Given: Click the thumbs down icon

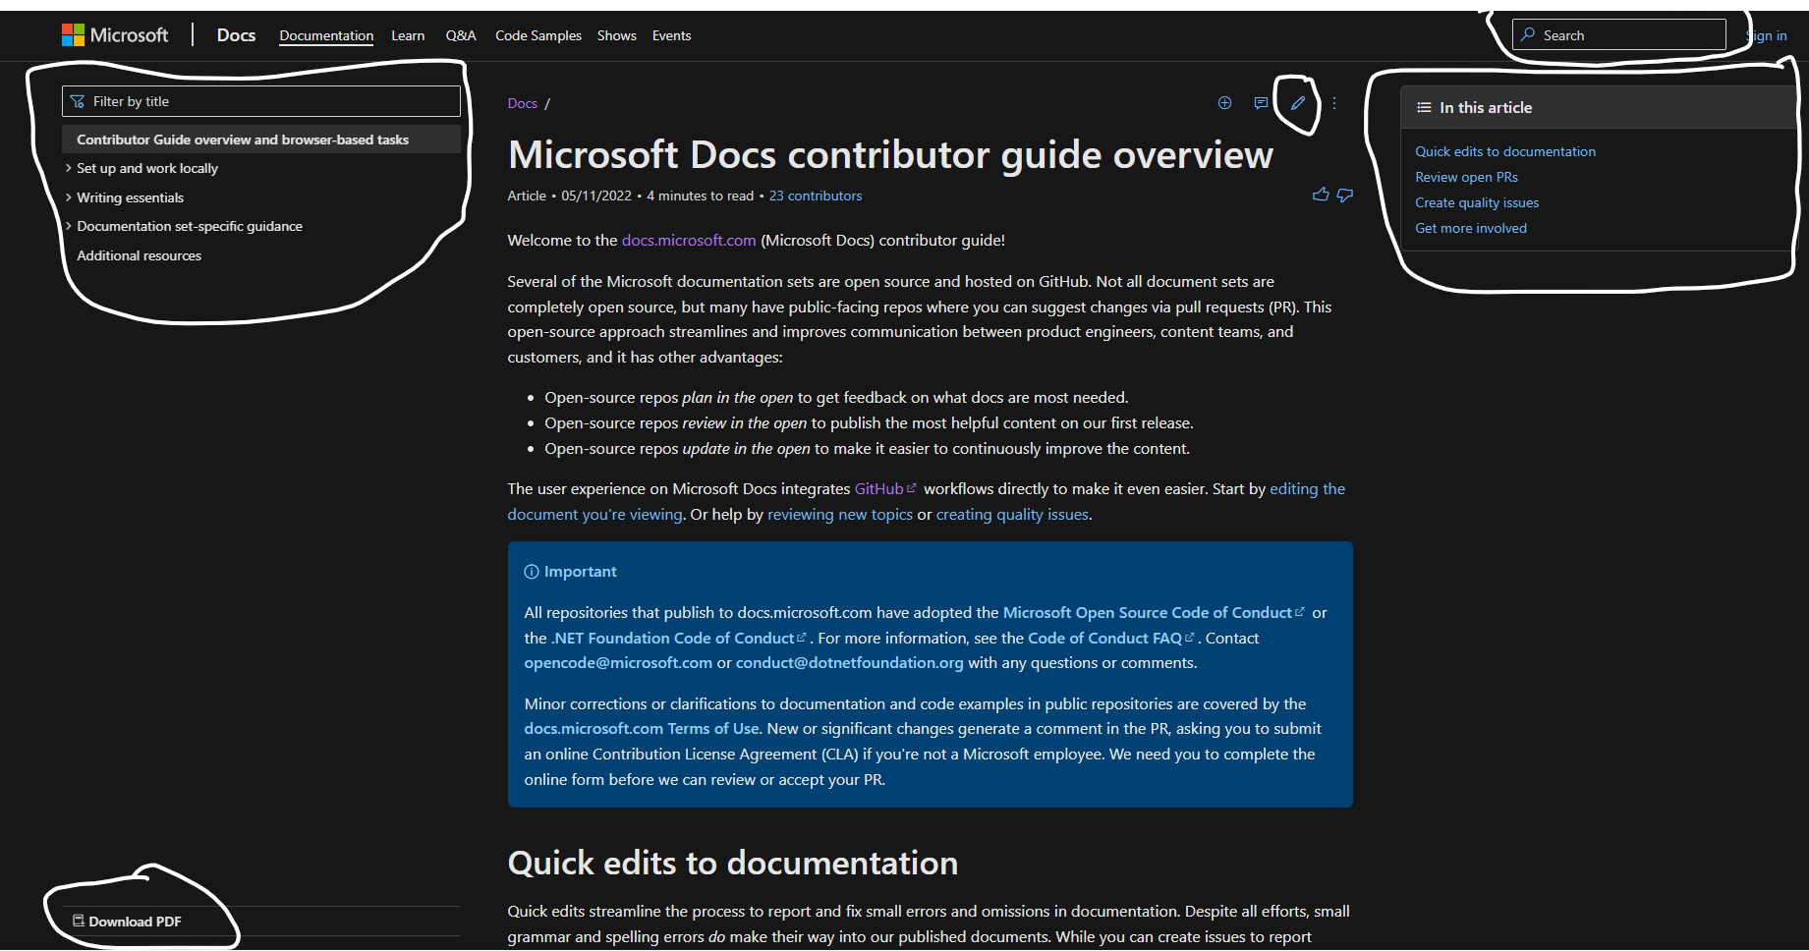Looking at the screenshot, I should (x=1345, y=195).
